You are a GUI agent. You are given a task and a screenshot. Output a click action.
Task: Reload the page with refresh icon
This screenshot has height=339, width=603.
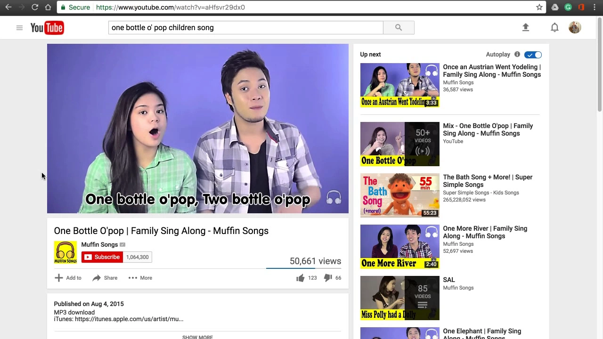(x=35, y=7)
